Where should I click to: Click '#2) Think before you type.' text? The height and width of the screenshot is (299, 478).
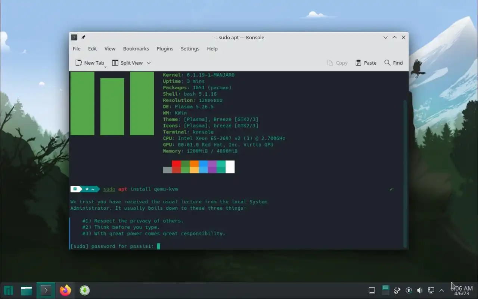pos(121,227)
